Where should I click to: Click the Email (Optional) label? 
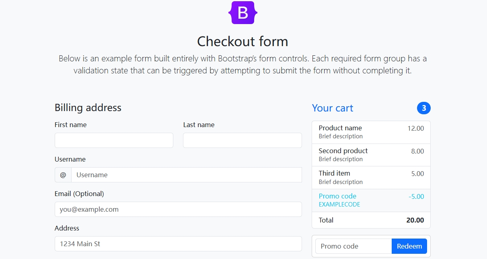(79, 194)
